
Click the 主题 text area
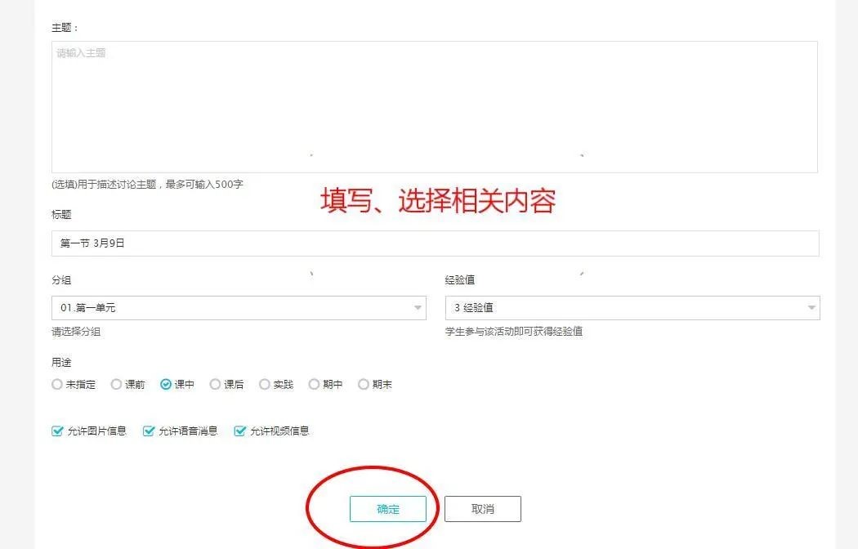tap(434, 106)
